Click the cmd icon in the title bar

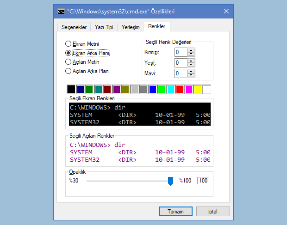point(61,12)
